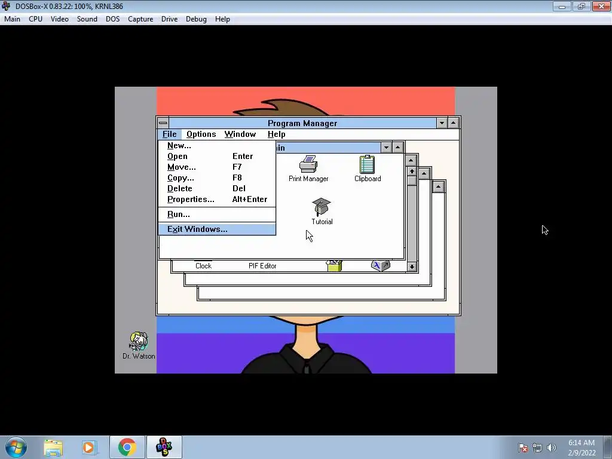Open the blue lambda icon in the rear window
Image resolution: width=612 pixels, height=459 pixels.
[x=380, y=265]
